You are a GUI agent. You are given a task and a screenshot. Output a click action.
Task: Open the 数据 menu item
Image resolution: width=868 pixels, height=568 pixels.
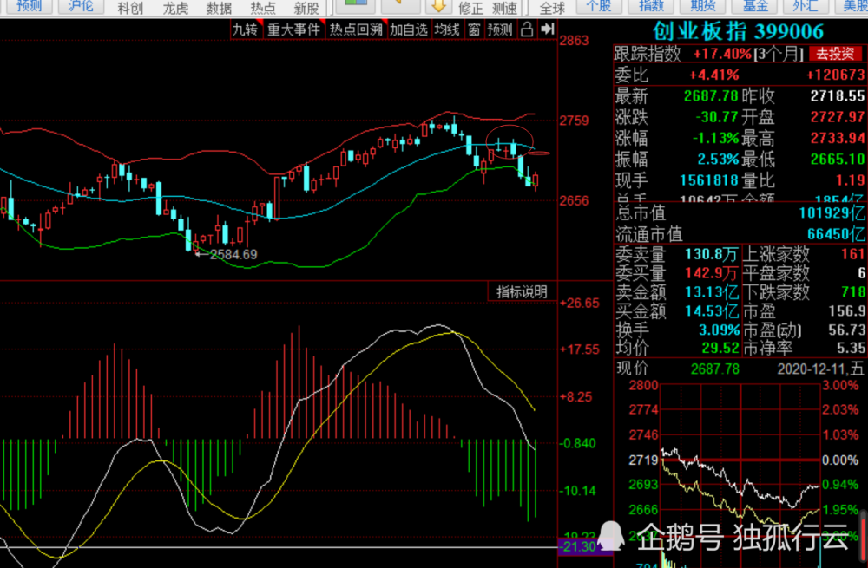(x=219, y=8)
